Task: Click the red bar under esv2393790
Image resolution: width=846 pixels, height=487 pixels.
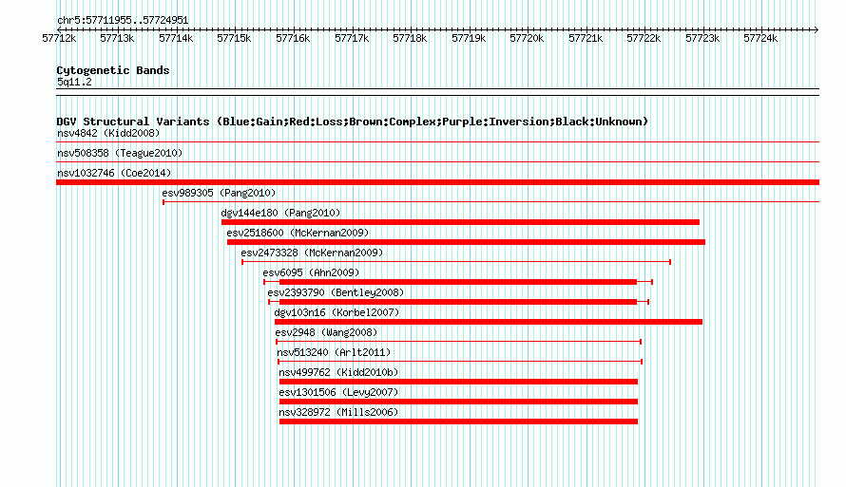Action: (x=458, y=302)
